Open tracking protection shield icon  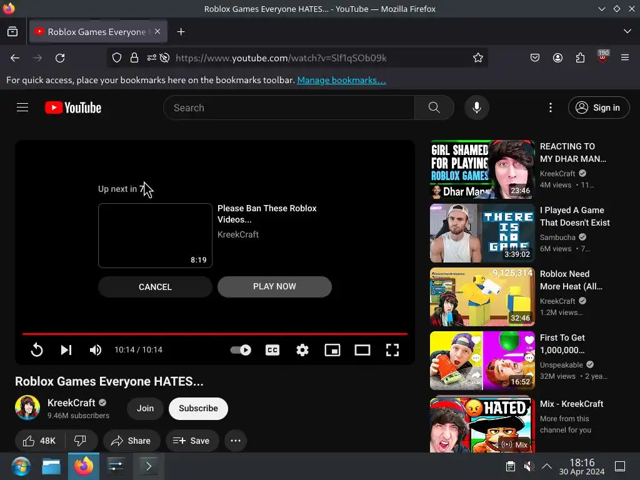[117, 58]
